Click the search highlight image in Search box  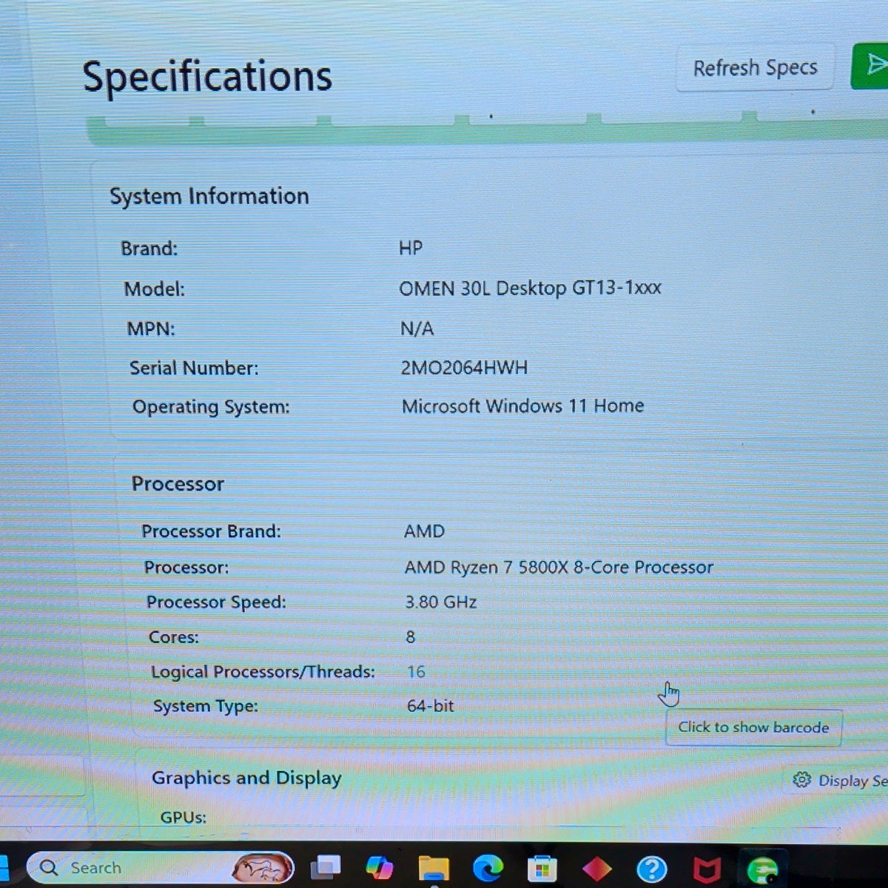(261, 867)
